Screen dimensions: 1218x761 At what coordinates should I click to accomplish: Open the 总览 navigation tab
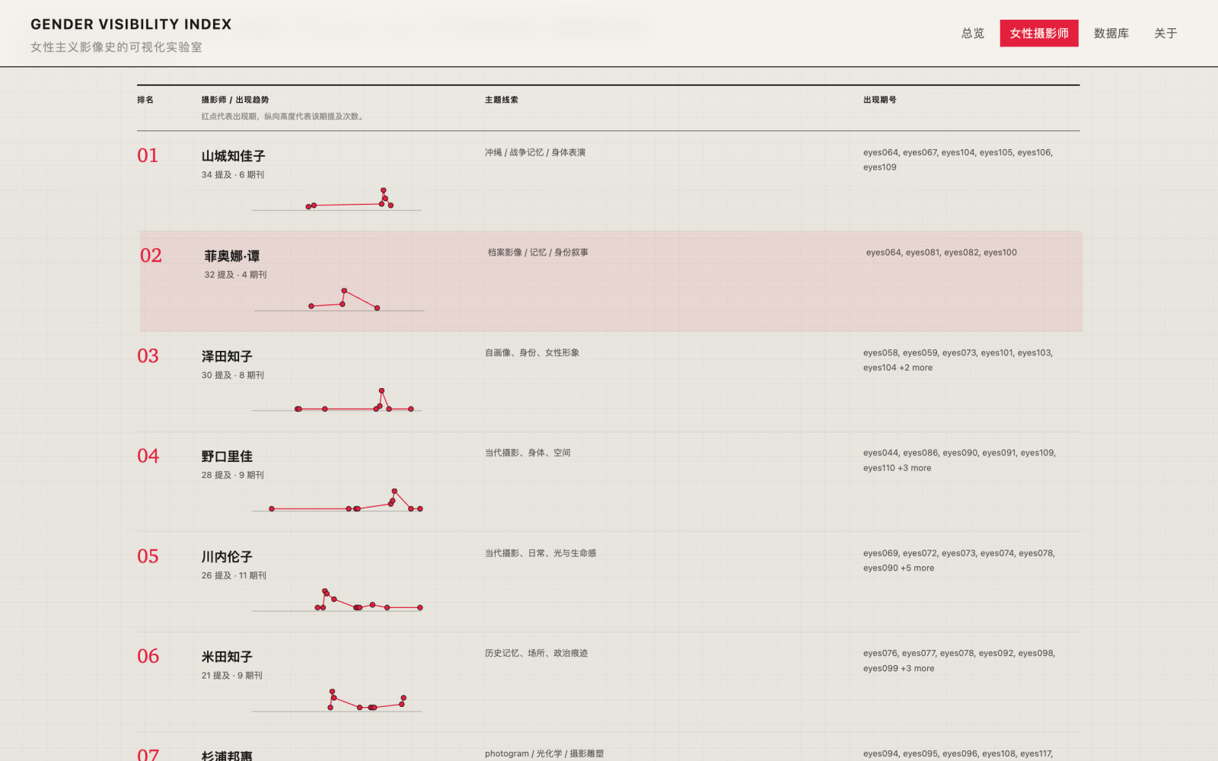(972, 33)
